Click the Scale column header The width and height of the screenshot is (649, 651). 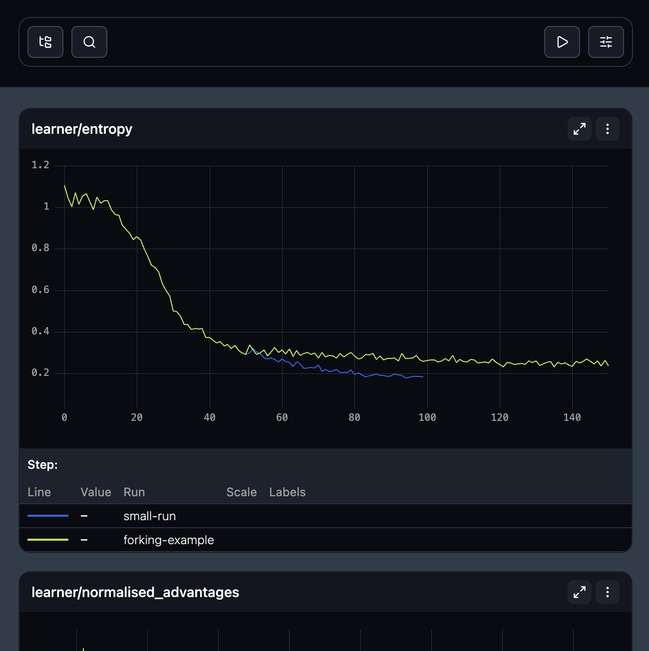click(x=242, y=492)
